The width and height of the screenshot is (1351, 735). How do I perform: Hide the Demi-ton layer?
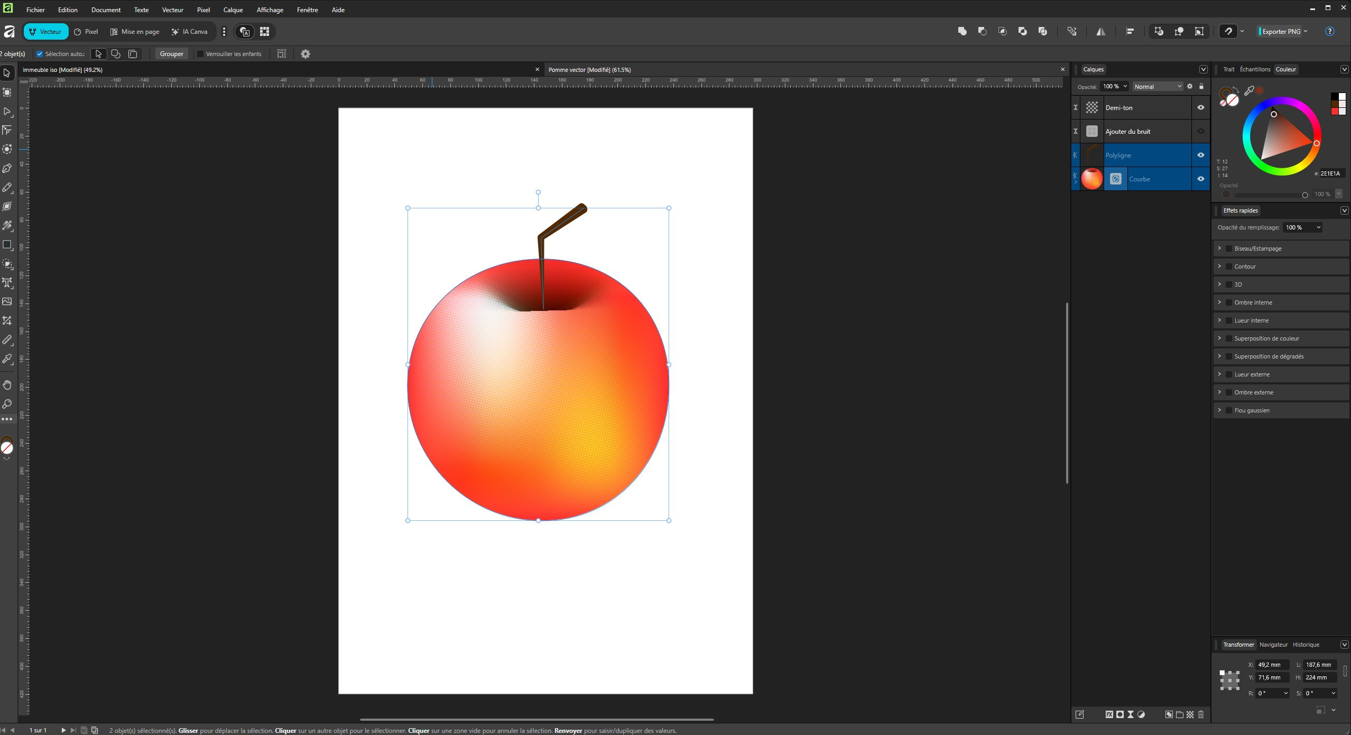click(x=1201, y=107)
